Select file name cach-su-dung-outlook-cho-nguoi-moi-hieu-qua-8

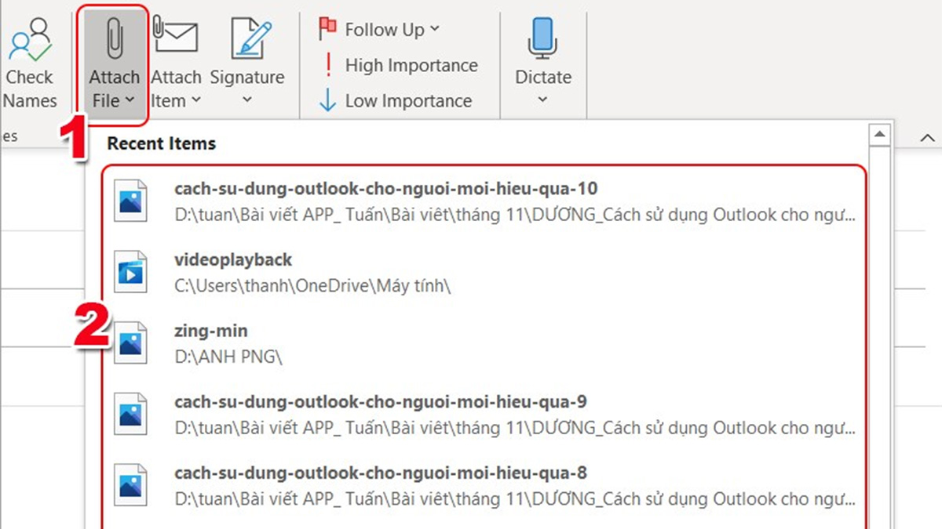381,473
